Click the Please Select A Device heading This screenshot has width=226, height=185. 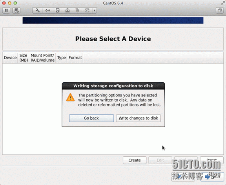113,39
